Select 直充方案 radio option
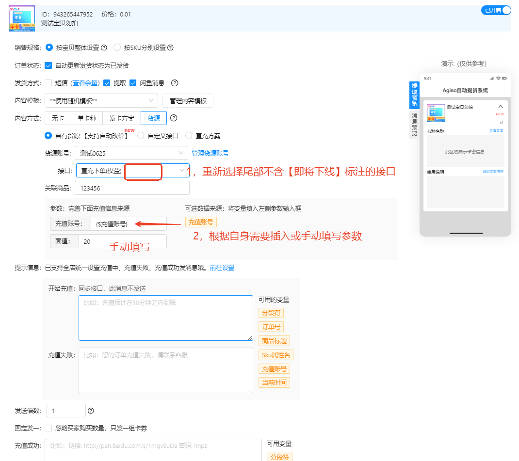Image resolution: width=519 pixels, height=461 pixels. 188,136
